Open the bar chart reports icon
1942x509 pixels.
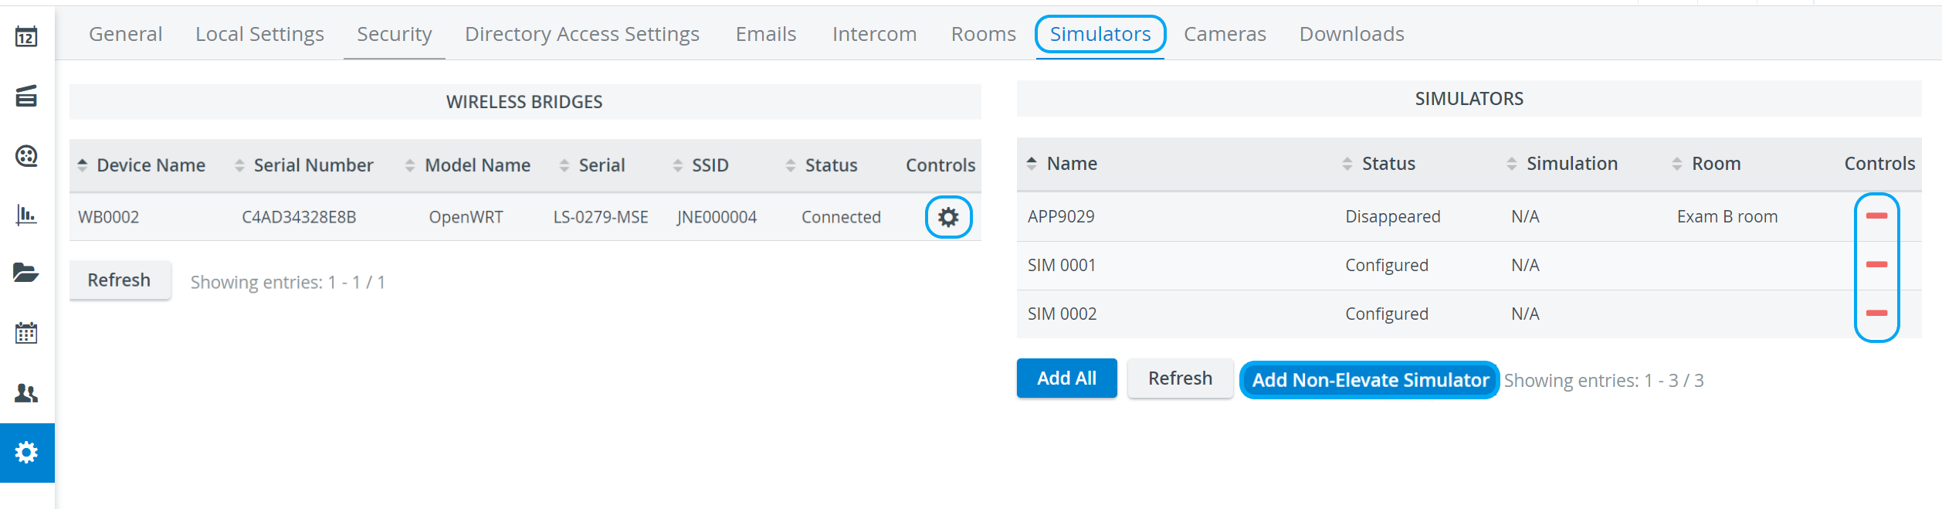tap(26, 215)
